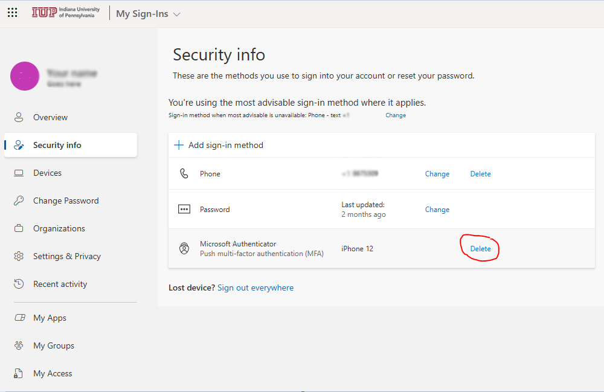This screenshot has width=604, height=392.
Task: Click Change for the Password row
Action: pyautogui.click(x=437, y=210)
